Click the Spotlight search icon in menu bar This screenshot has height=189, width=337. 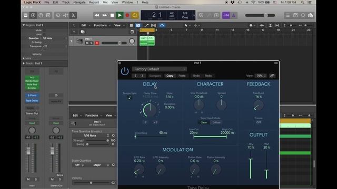[303, 2]
